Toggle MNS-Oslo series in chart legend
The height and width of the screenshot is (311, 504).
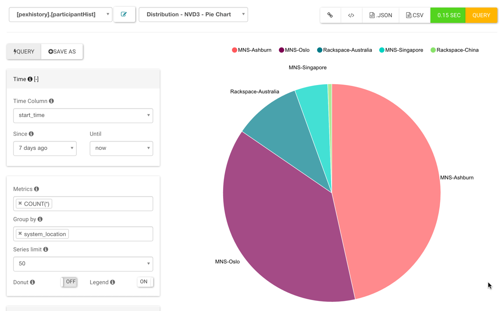tap(294, 50)
